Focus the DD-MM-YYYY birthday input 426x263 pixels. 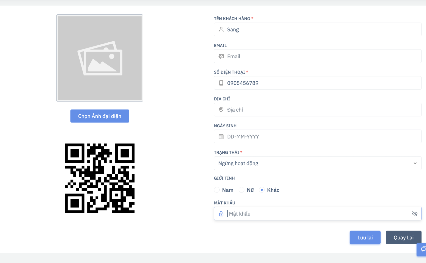(318, 136)
